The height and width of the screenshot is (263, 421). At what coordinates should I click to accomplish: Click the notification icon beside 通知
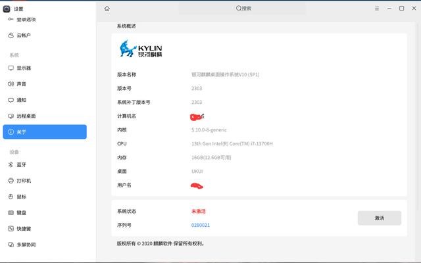click(11, 100)
